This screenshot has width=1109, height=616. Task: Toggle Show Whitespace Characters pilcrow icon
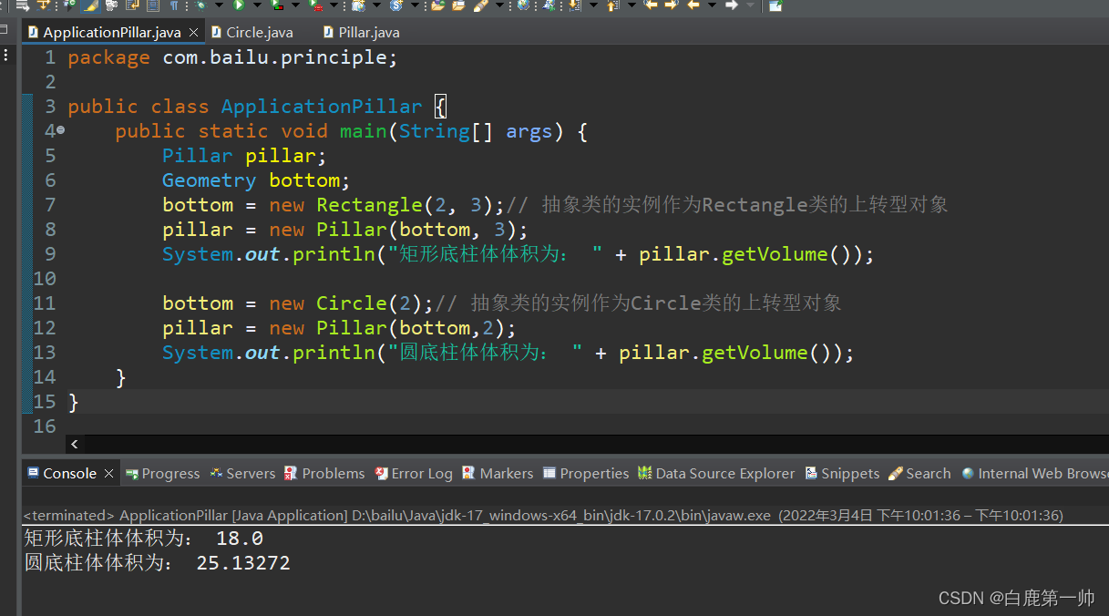(x=174, y=5)
